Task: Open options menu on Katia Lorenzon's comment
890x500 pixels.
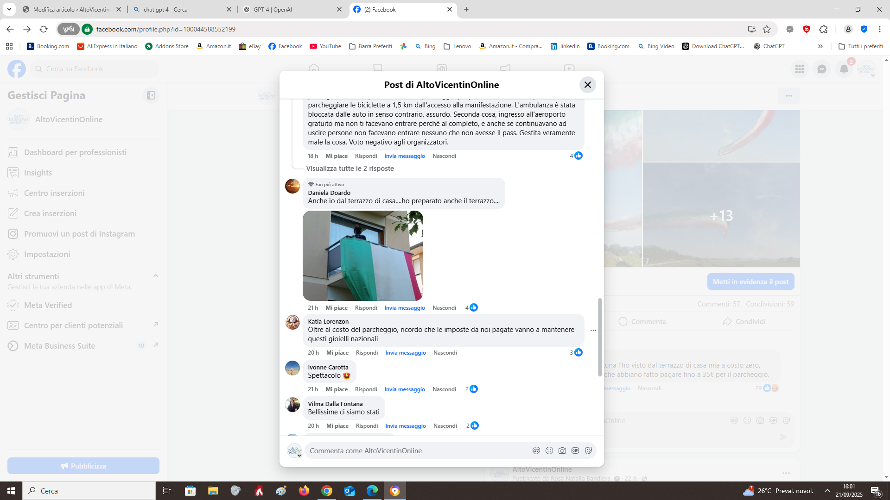Action: (593, 331)
